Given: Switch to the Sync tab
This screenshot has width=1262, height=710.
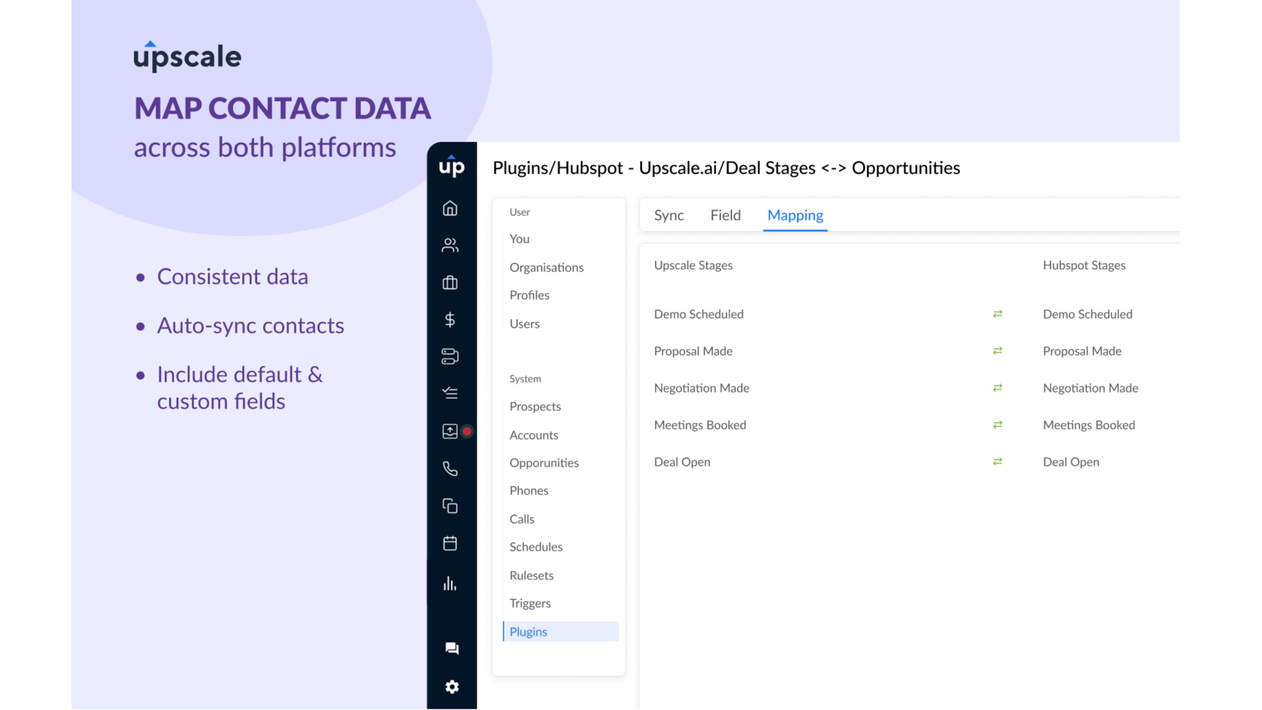Looking at the screenshot, I should [669, 215].
